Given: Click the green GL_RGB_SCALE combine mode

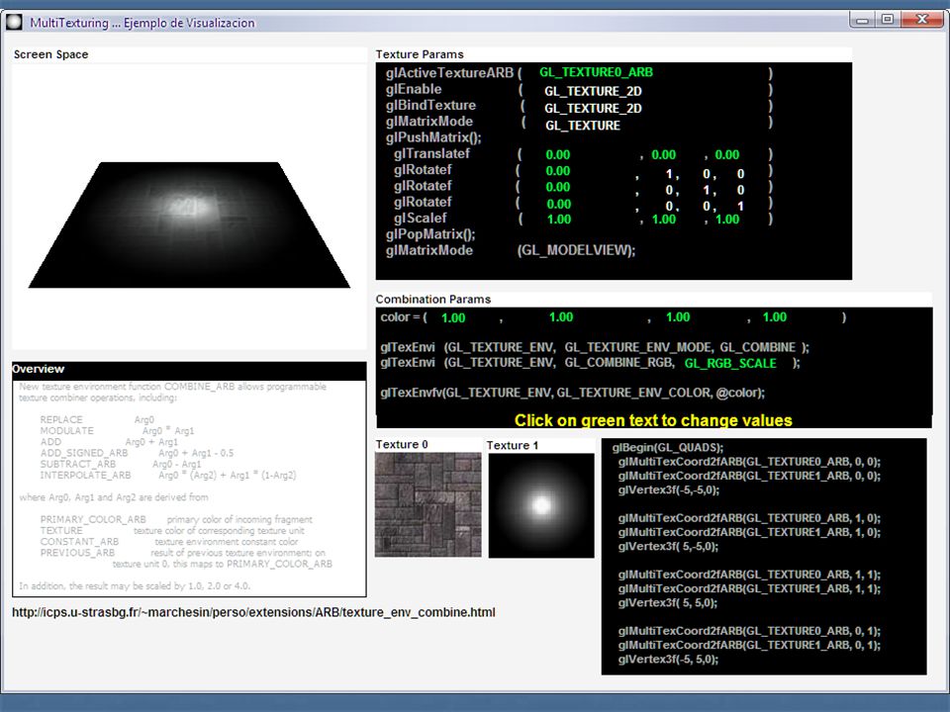Looking at the screenshot, I should [x=730, y=363].
